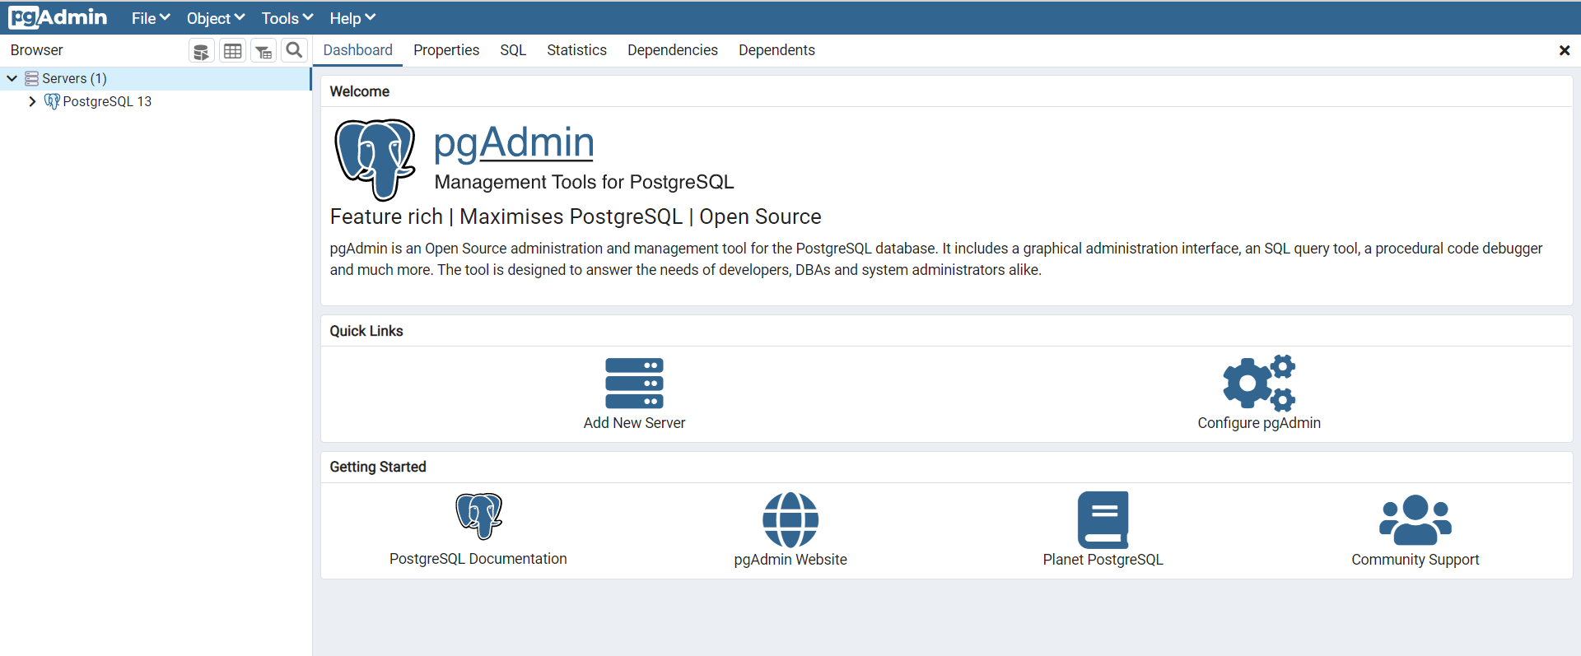Click the PostgreSQL Documentation elephant icon
The image size is (1581, 656).
478,516
